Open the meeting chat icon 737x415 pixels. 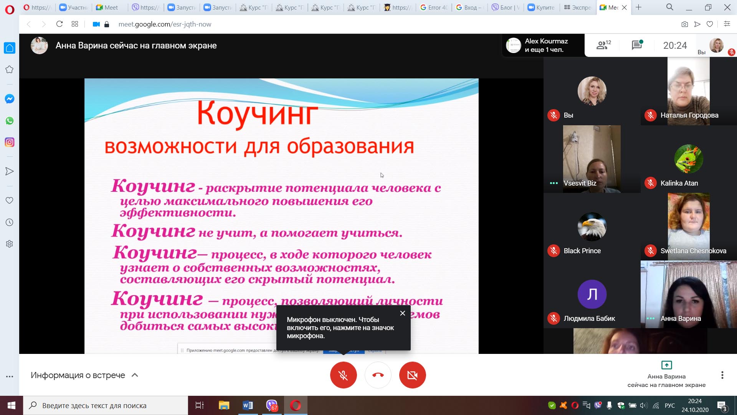[x=637, y=45]
